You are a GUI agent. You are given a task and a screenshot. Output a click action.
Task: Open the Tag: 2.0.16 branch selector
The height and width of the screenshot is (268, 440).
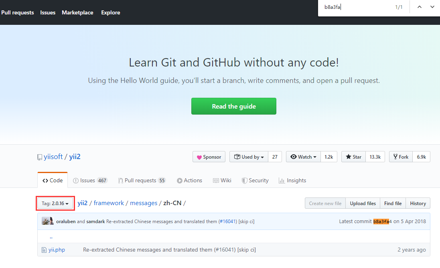55,203
